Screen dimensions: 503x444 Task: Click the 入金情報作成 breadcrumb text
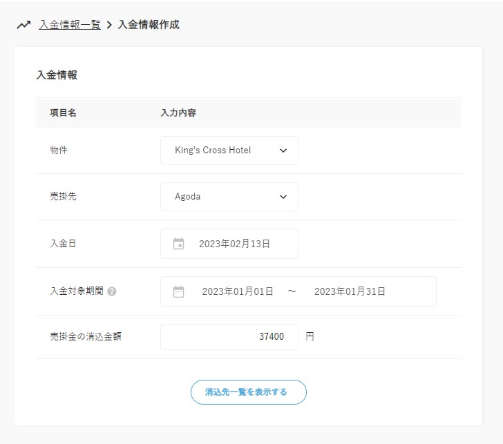(149, 25)
